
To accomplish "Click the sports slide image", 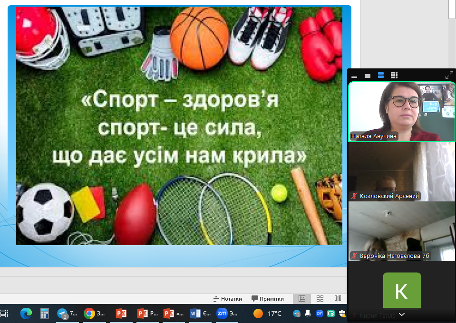I will tap(179, 126).
